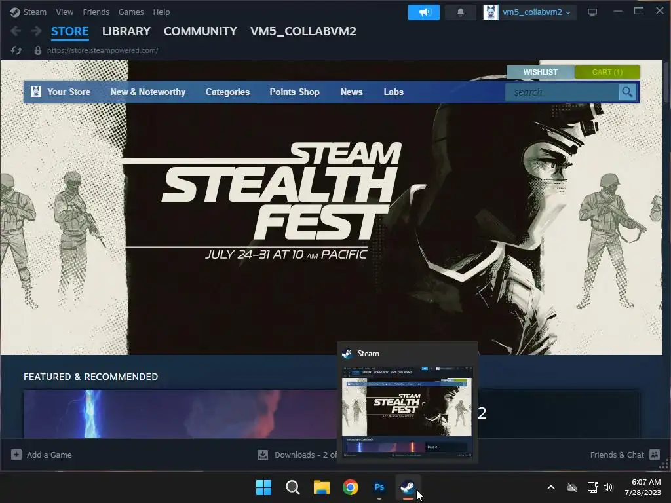Click the store search field
The width and height of the screenshot is (671, 503).
(x=562, y=92)
